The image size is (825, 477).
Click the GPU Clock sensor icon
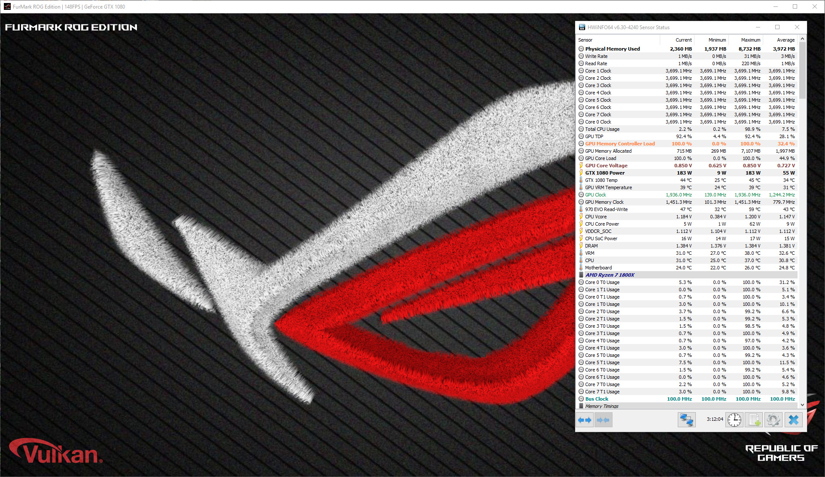point(581,195)
